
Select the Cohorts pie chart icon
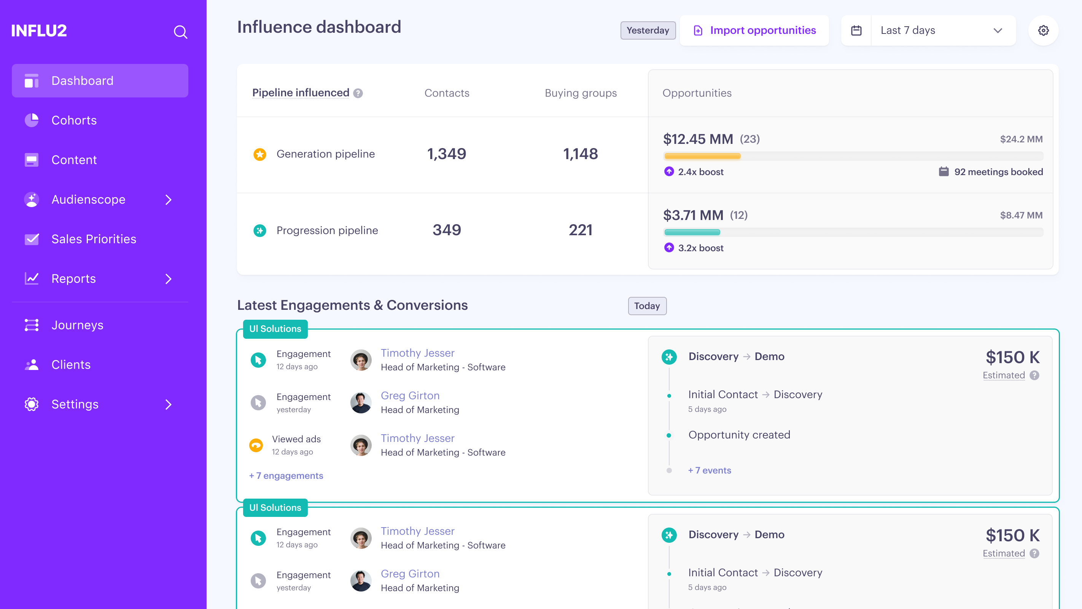[x=32, y=120]
